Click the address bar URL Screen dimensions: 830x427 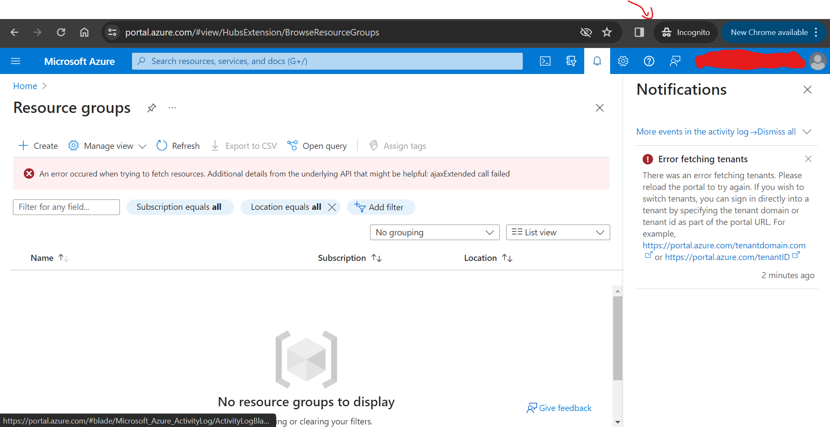tap(252, 32)
